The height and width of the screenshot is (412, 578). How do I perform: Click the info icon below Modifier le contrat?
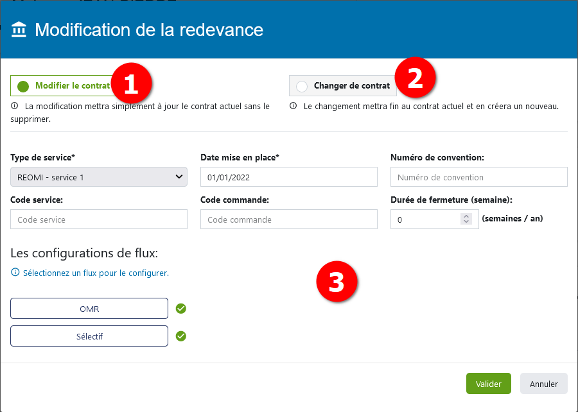(x=14, y=106)
